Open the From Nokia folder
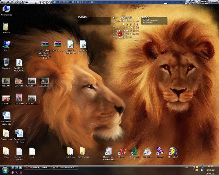This screenshot has height=175, width=219. point(83,152)
